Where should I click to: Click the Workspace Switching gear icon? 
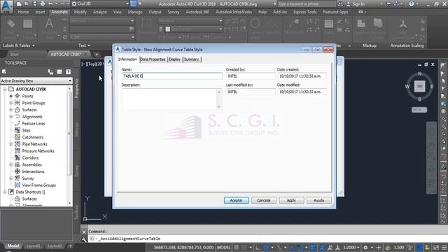click(x=365, y=247)
